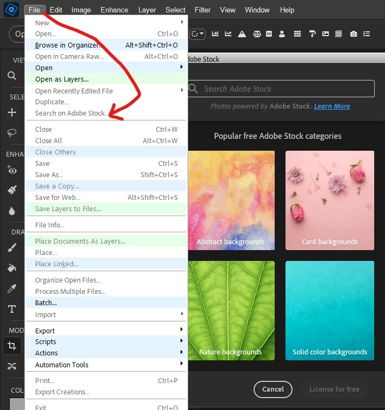
Task: Expand the Scripts submenu
Action: 182,341
